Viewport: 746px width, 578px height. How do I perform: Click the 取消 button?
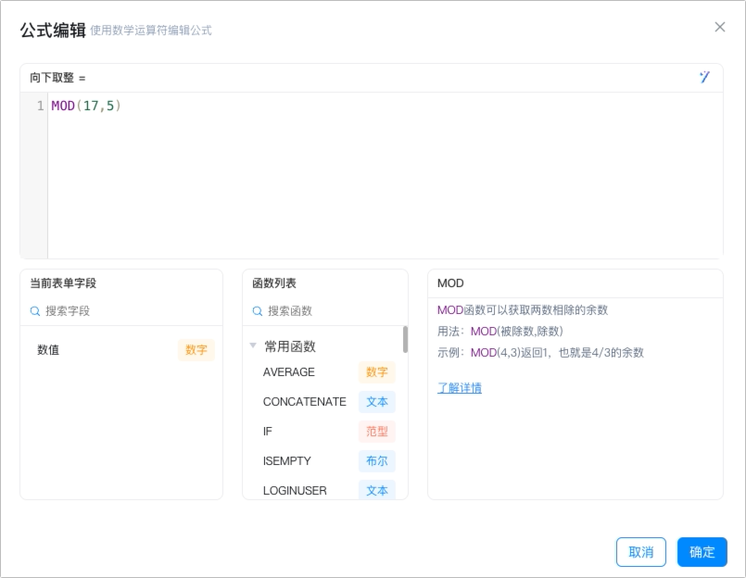click(641, 552)
